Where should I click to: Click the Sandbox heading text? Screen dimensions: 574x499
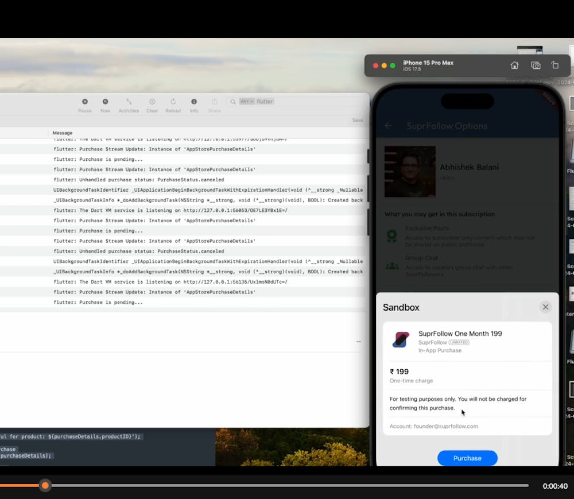coord(401,307)
